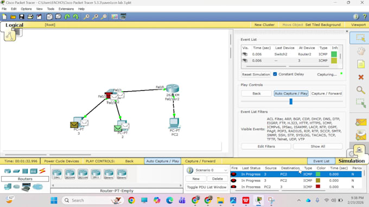Viewport: 369px width, 207px height.
Task: Click the green Info swatch for Router2 event
Action: click(334, 54)
